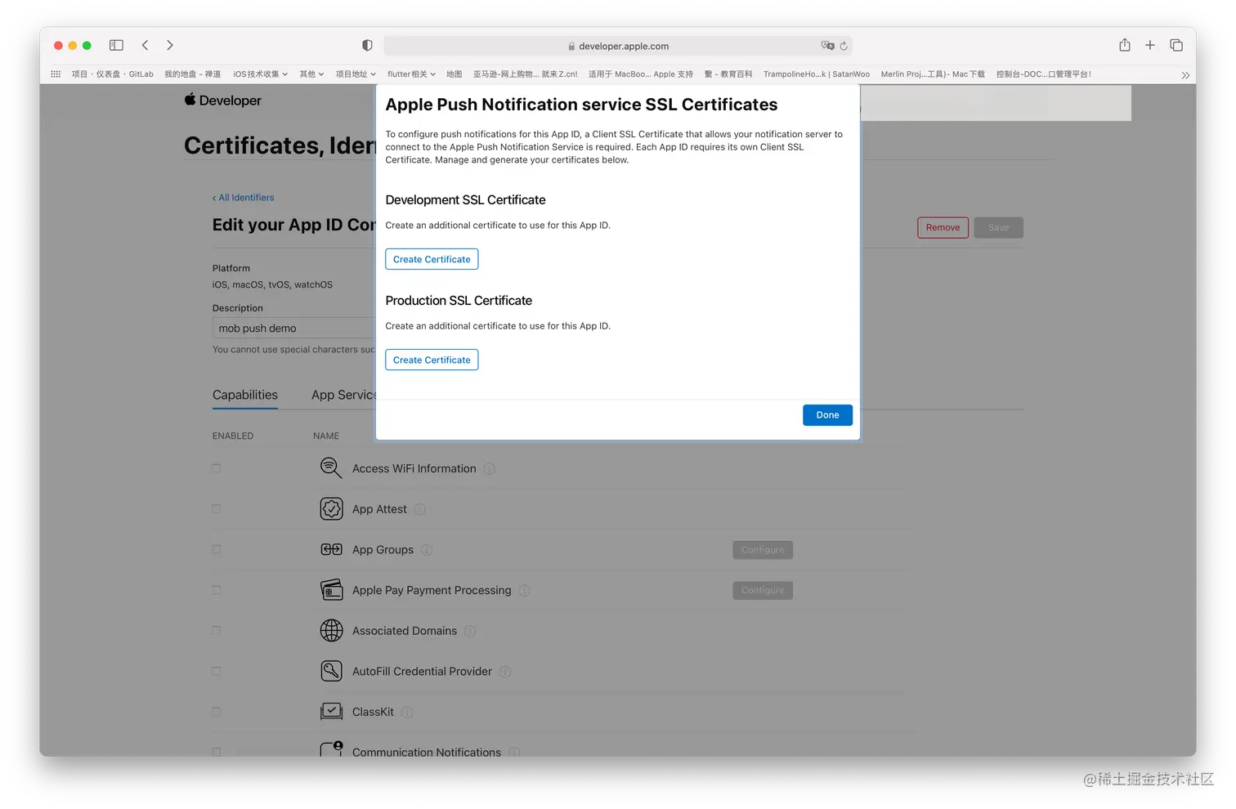Image resolution: width=1236 pixels, height=809 pixels.
Task: Enable the App Attest checkbox
Action: (217, 509)
